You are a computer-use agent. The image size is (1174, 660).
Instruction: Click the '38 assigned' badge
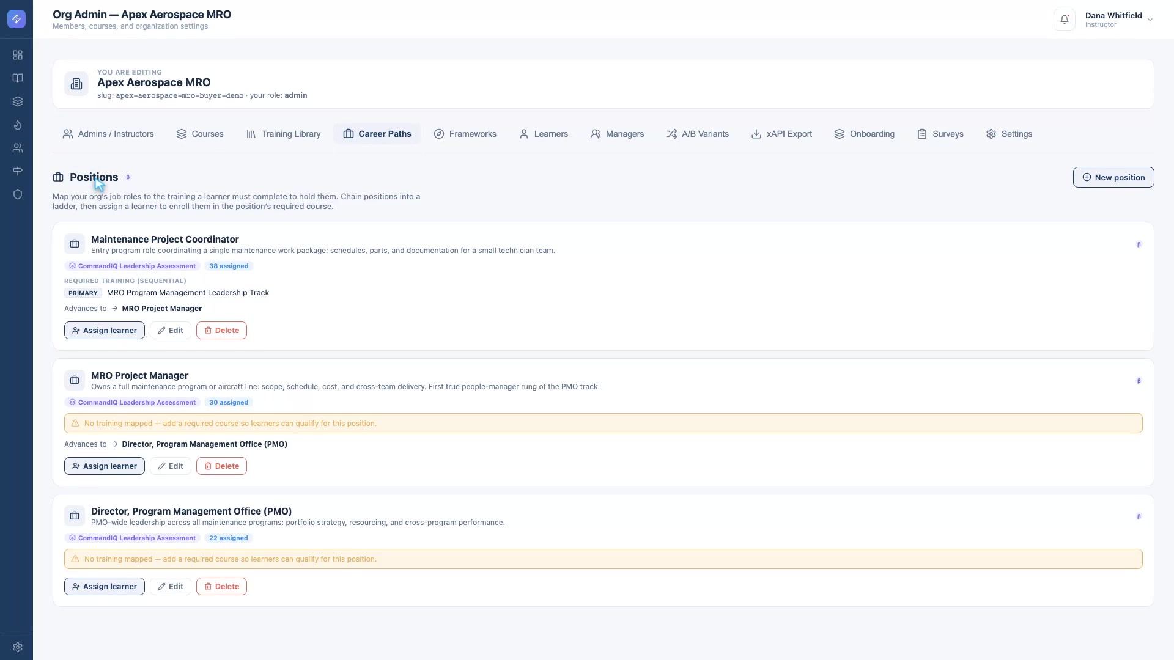[229, 266]
